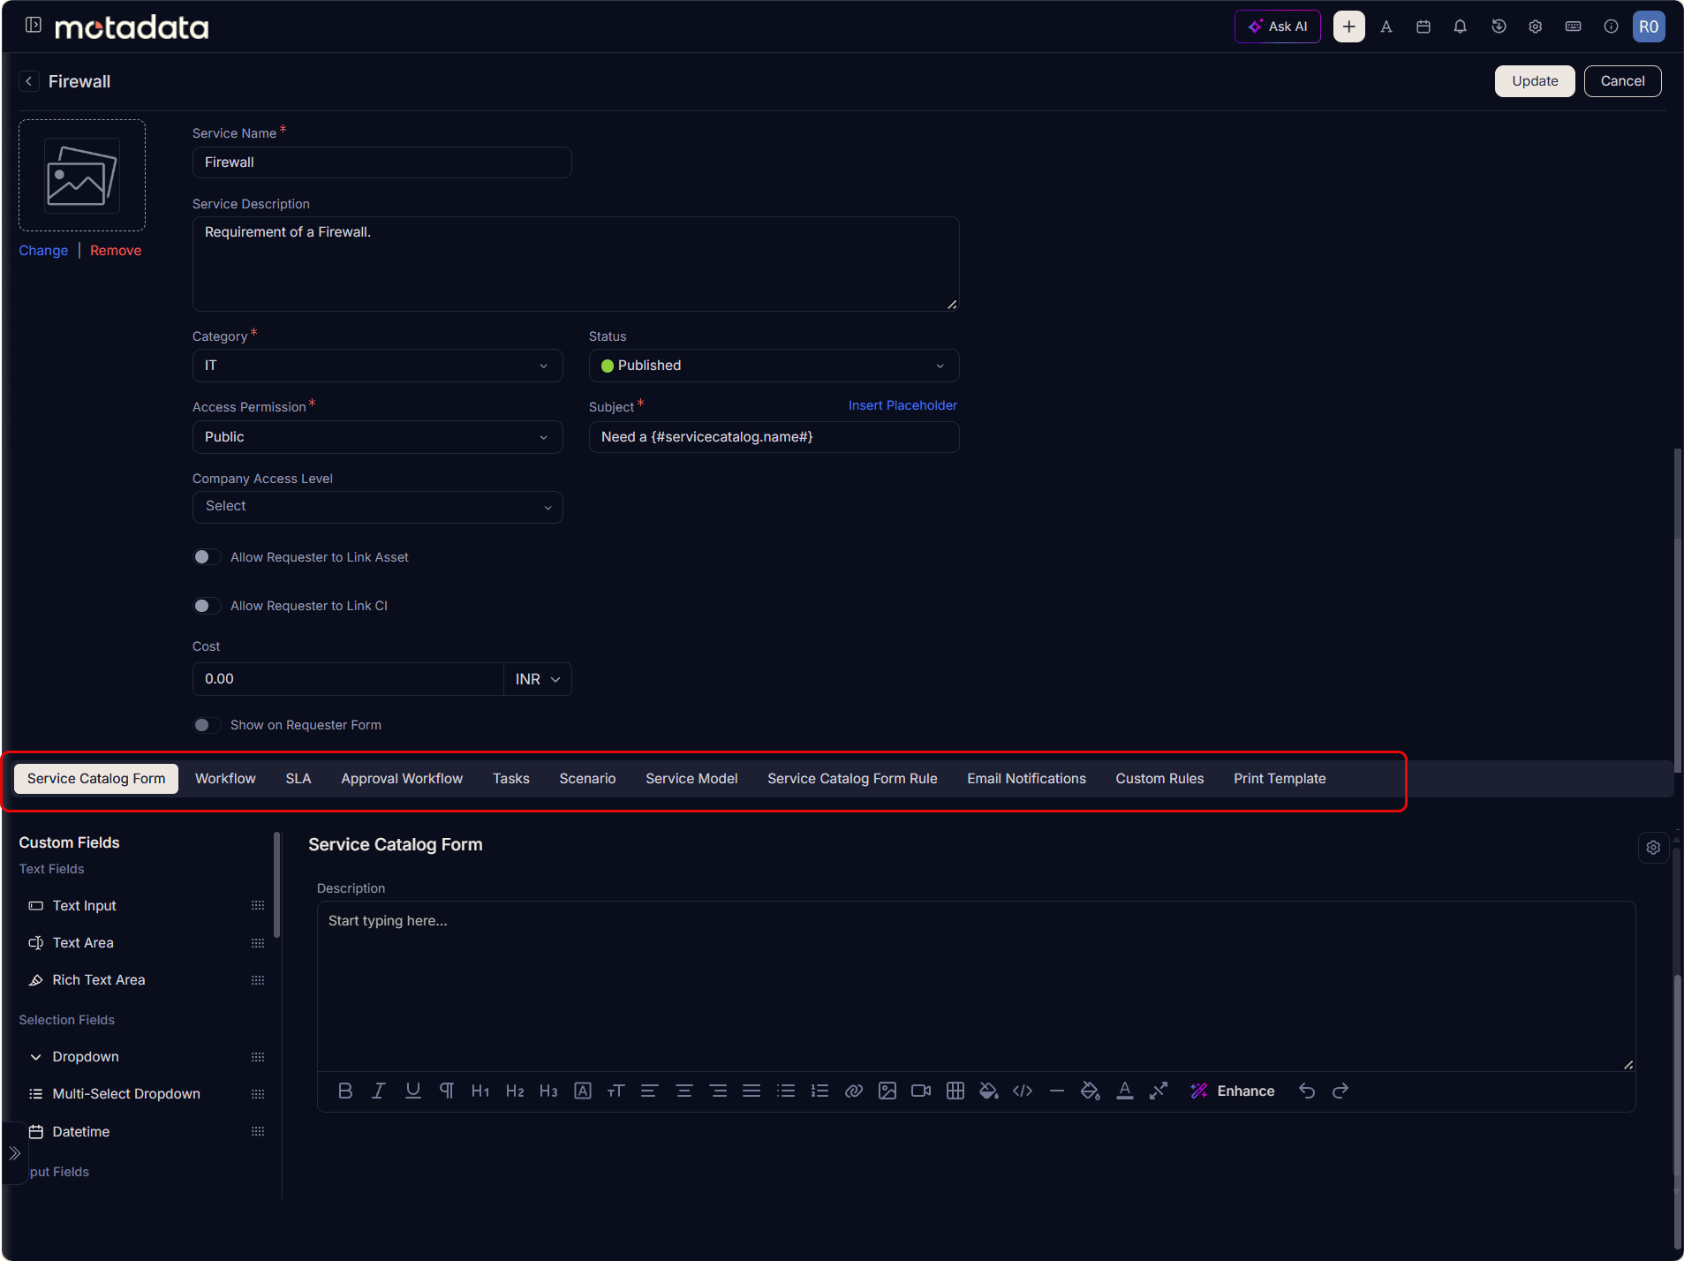Apply italic formatting in editor toolbar
Screen dimensions: 1684x1261
pos(379,1091)
